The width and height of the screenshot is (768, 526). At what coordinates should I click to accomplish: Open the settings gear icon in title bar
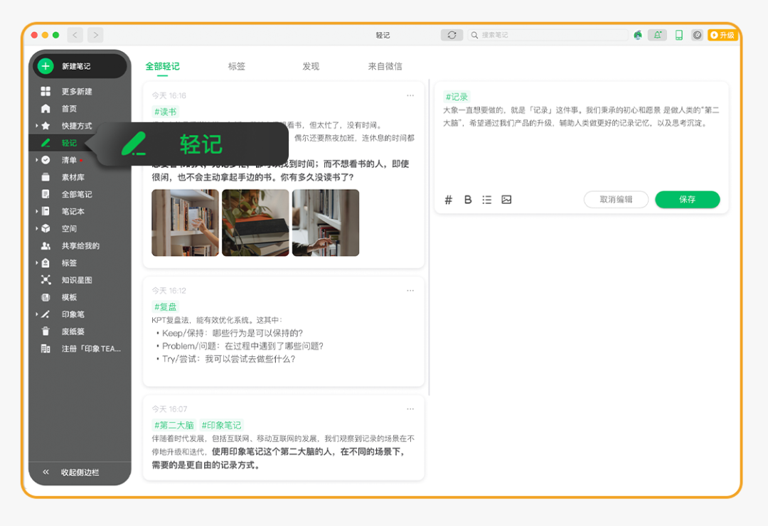pyautogui.click(x=697, y=35)
